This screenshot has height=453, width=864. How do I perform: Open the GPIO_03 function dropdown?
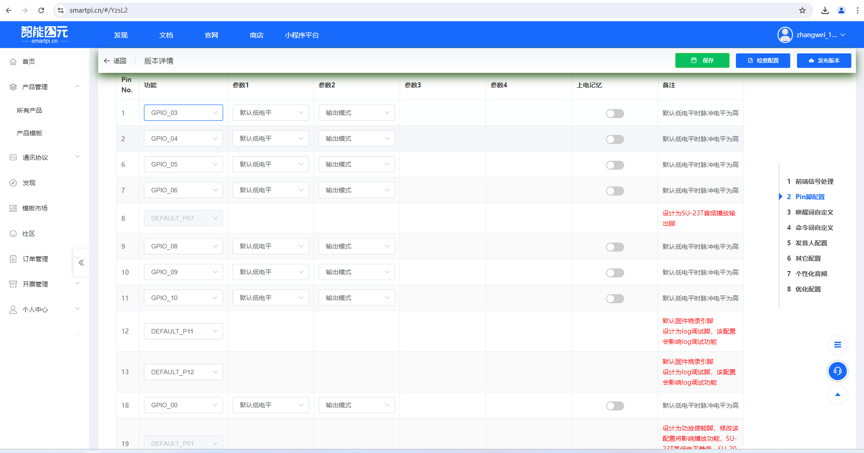pos(183,113)
